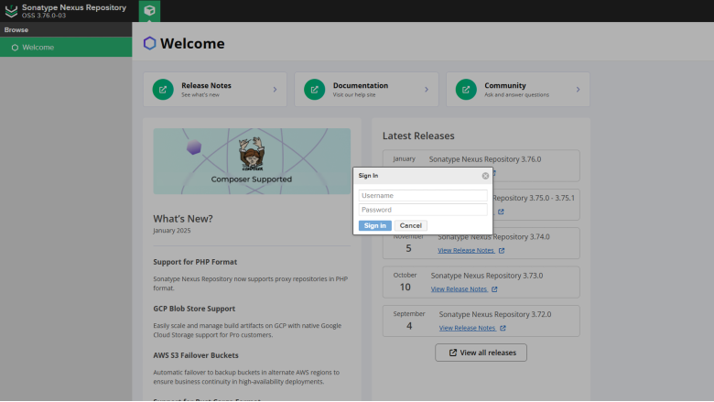The height and width of the screenshot is (402, 714).
Task: Click external link icon for 3.72.0 notes
Action: [x=503, y=328]
